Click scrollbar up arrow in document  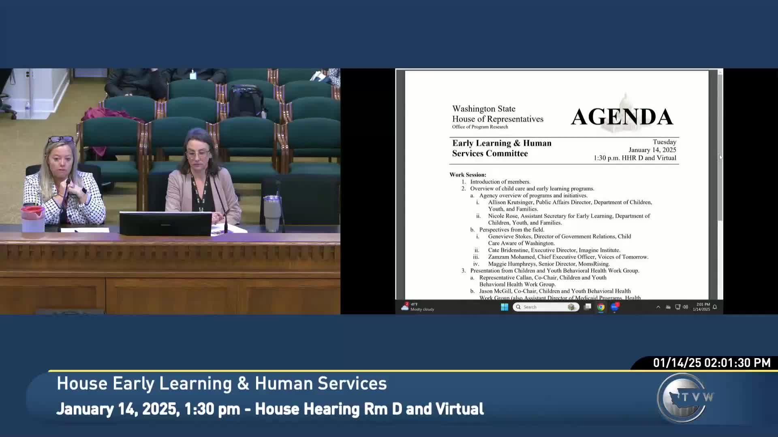[x=720, y=72]
